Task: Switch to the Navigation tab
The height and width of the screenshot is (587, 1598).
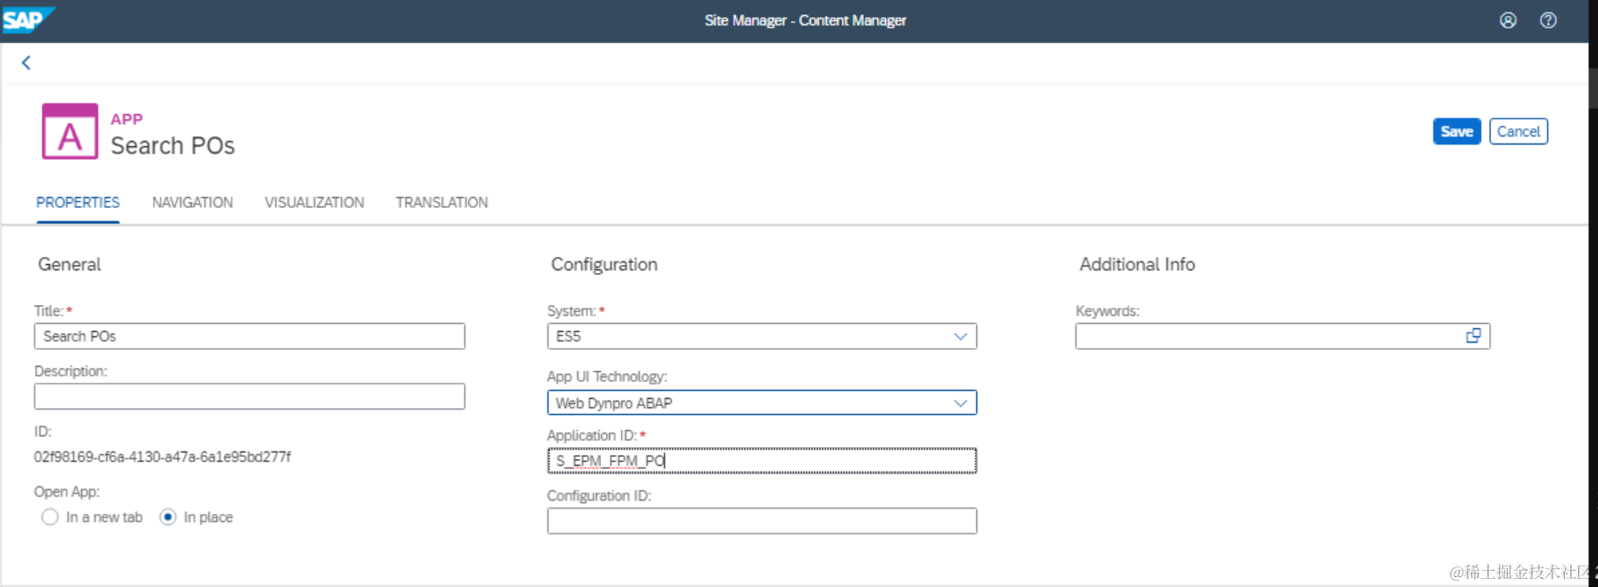Action: point(192,203)
